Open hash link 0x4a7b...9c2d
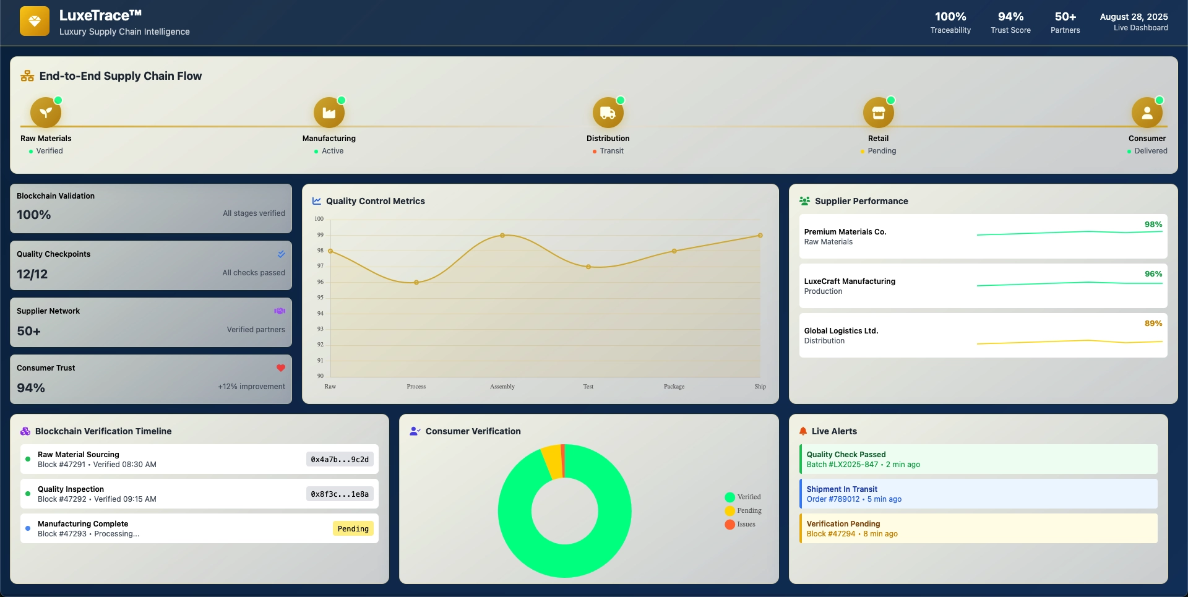This screenshot has width=1188, height=597. point(339,459)
